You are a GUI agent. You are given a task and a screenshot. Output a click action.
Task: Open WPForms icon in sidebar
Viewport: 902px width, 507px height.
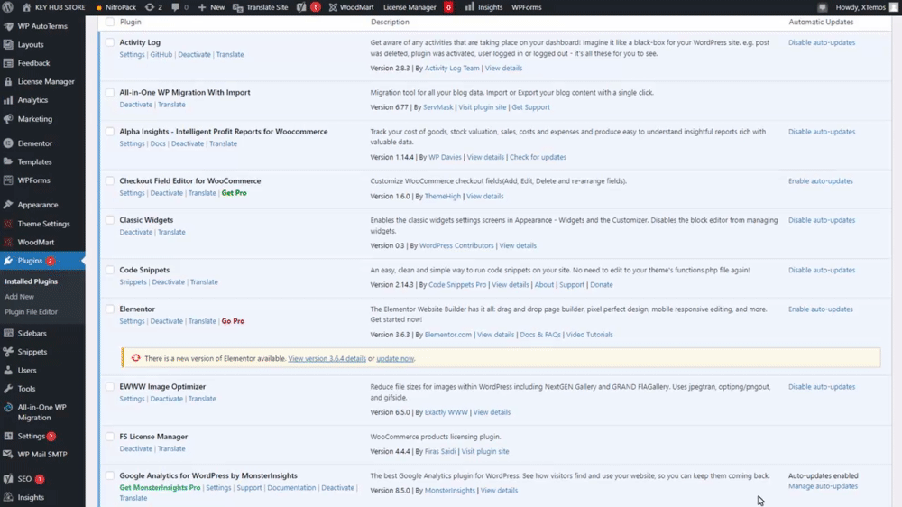tap(8, 180)
